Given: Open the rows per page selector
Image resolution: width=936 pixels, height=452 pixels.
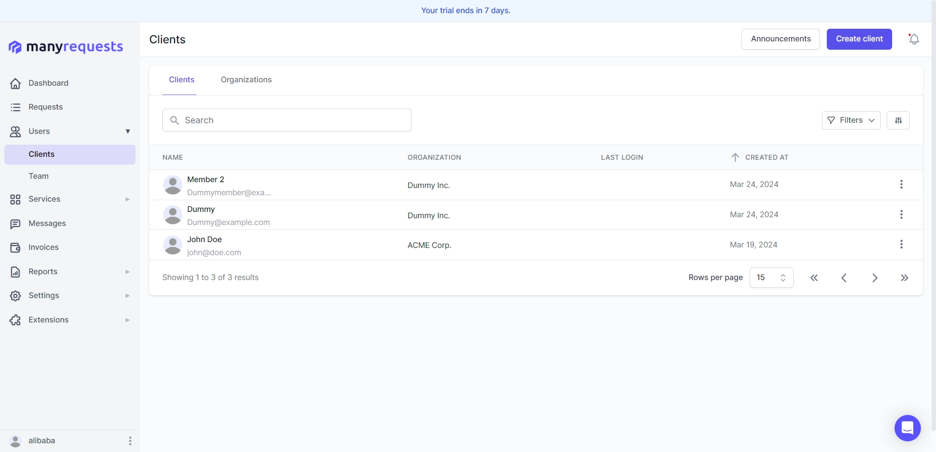Looking at the screenshot, I should point(771,278).
